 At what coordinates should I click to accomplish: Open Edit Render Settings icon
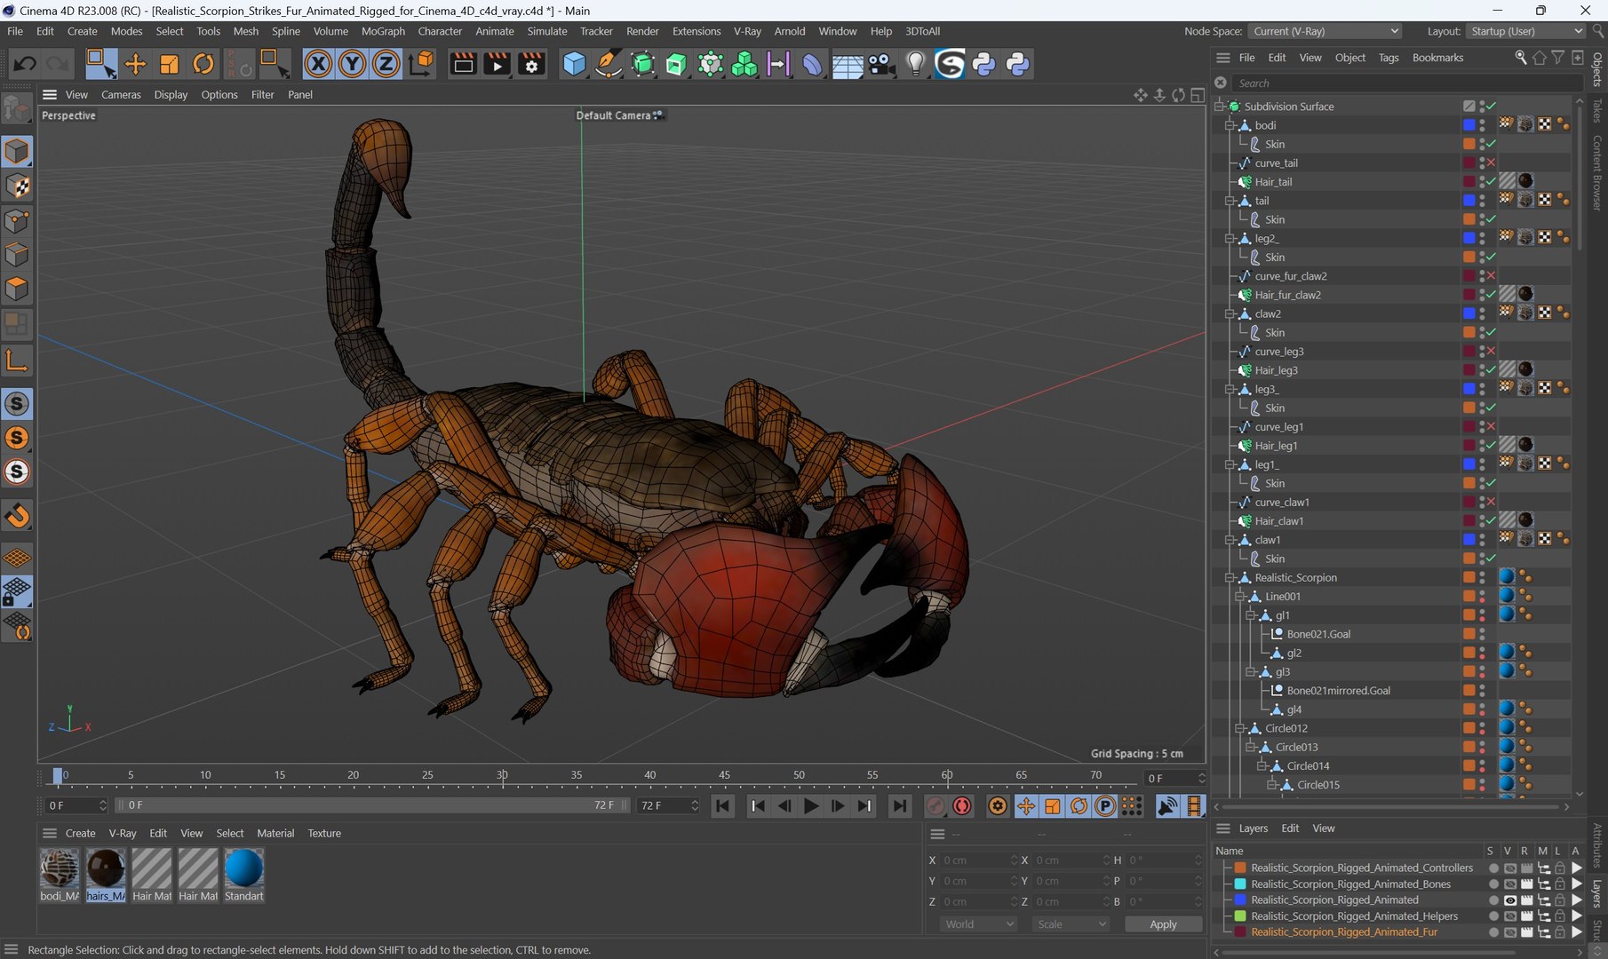click(531, 64)
